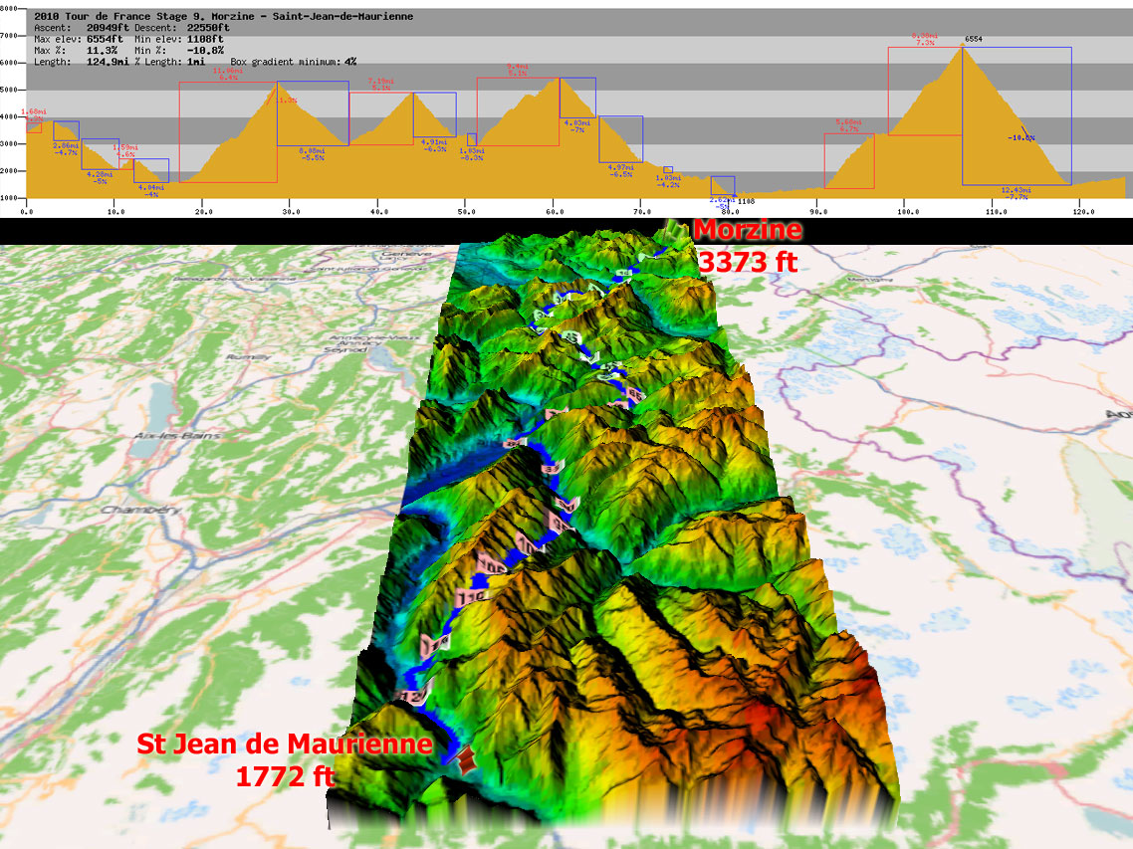1133x849 pixels.
Task: Click the '1108' low-point label on profile
Action: pyautogui.click(x=746, y=202)
